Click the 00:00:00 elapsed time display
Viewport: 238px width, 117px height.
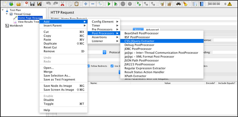[214, 4]
